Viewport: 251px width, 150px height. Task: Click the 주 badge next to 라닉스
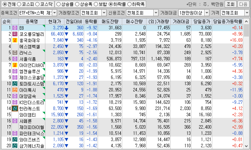click(15, 53)
